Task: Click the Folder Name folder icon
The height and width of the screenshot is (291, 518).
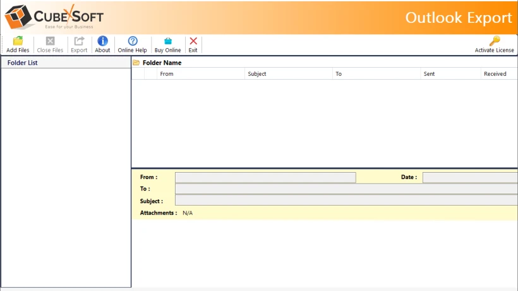Action: [x=136, y=63]
